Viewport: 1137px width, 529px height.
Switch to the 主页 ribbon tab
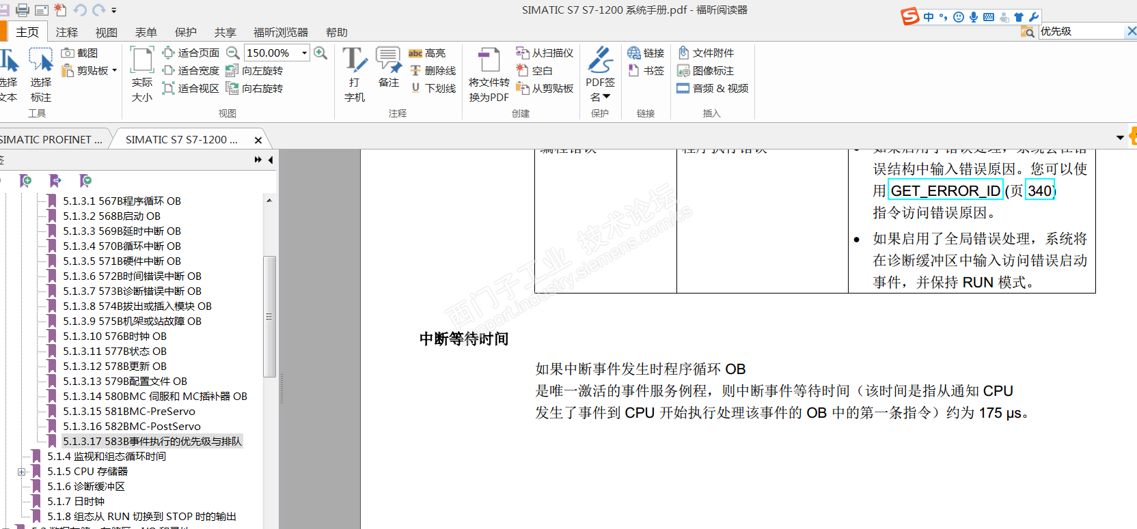pyautogui.click(x=27, y=32)
